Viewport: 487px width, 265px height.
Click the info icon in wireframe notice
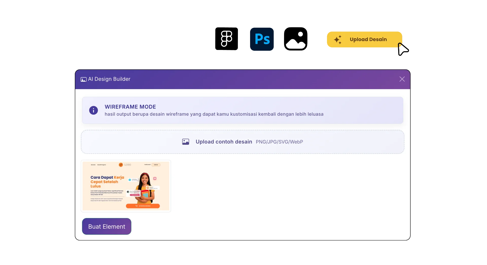point(93,110)
